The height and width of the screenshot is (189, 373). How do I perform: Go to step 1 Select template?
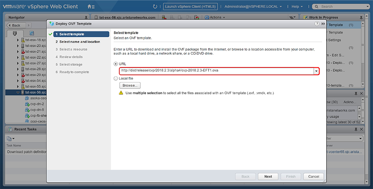pos(81,34)
